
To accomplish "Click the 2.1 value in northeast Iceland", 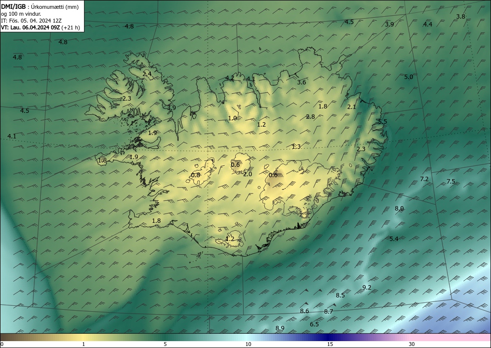I will pos(352,107).
